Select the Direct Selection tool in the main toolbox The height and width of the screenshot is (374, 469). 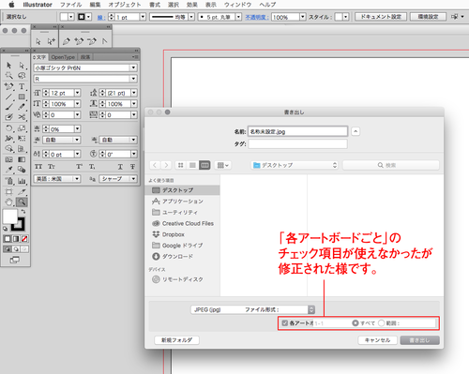click(22, 66)
